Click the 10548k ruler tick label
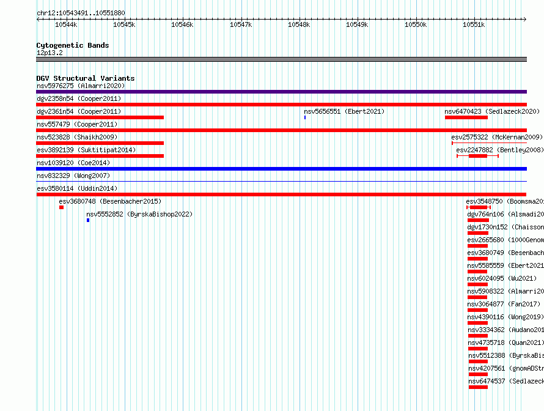544x411 pixels. 299,24
